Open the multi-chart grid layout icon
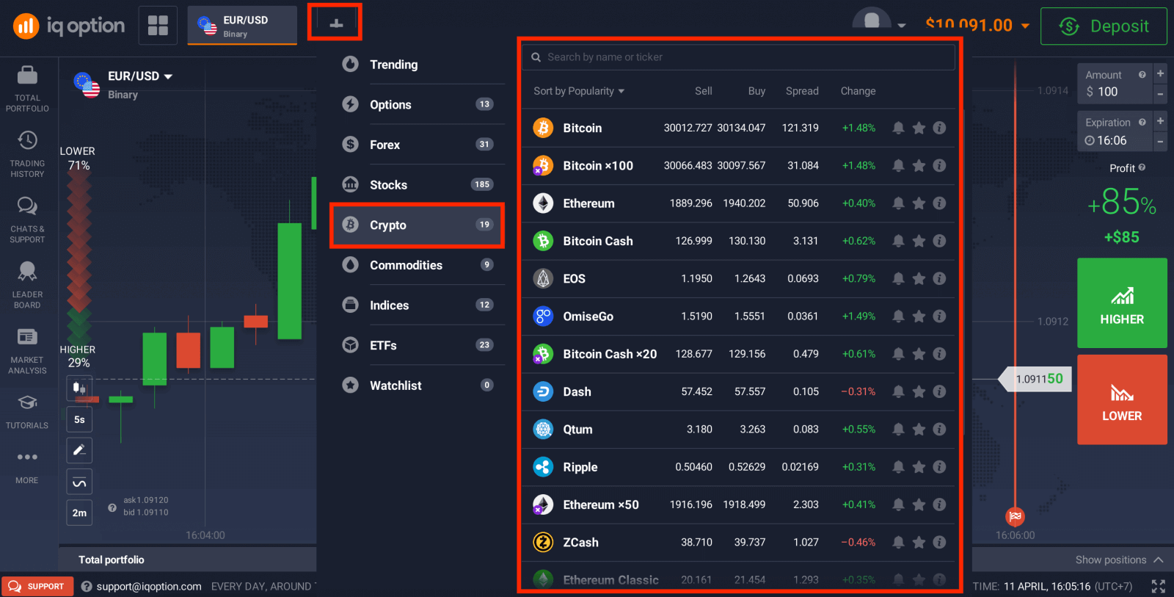This screenshot has width=1174, height=597. coord(158,26)
